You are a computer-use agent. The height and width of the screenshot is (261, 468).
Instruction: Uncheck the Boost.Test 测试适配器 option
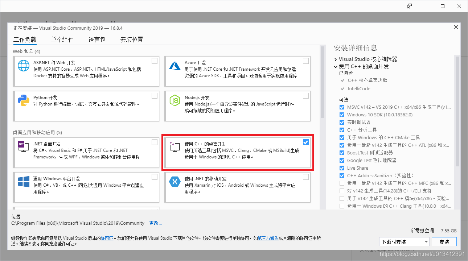(x=342, y=153)
